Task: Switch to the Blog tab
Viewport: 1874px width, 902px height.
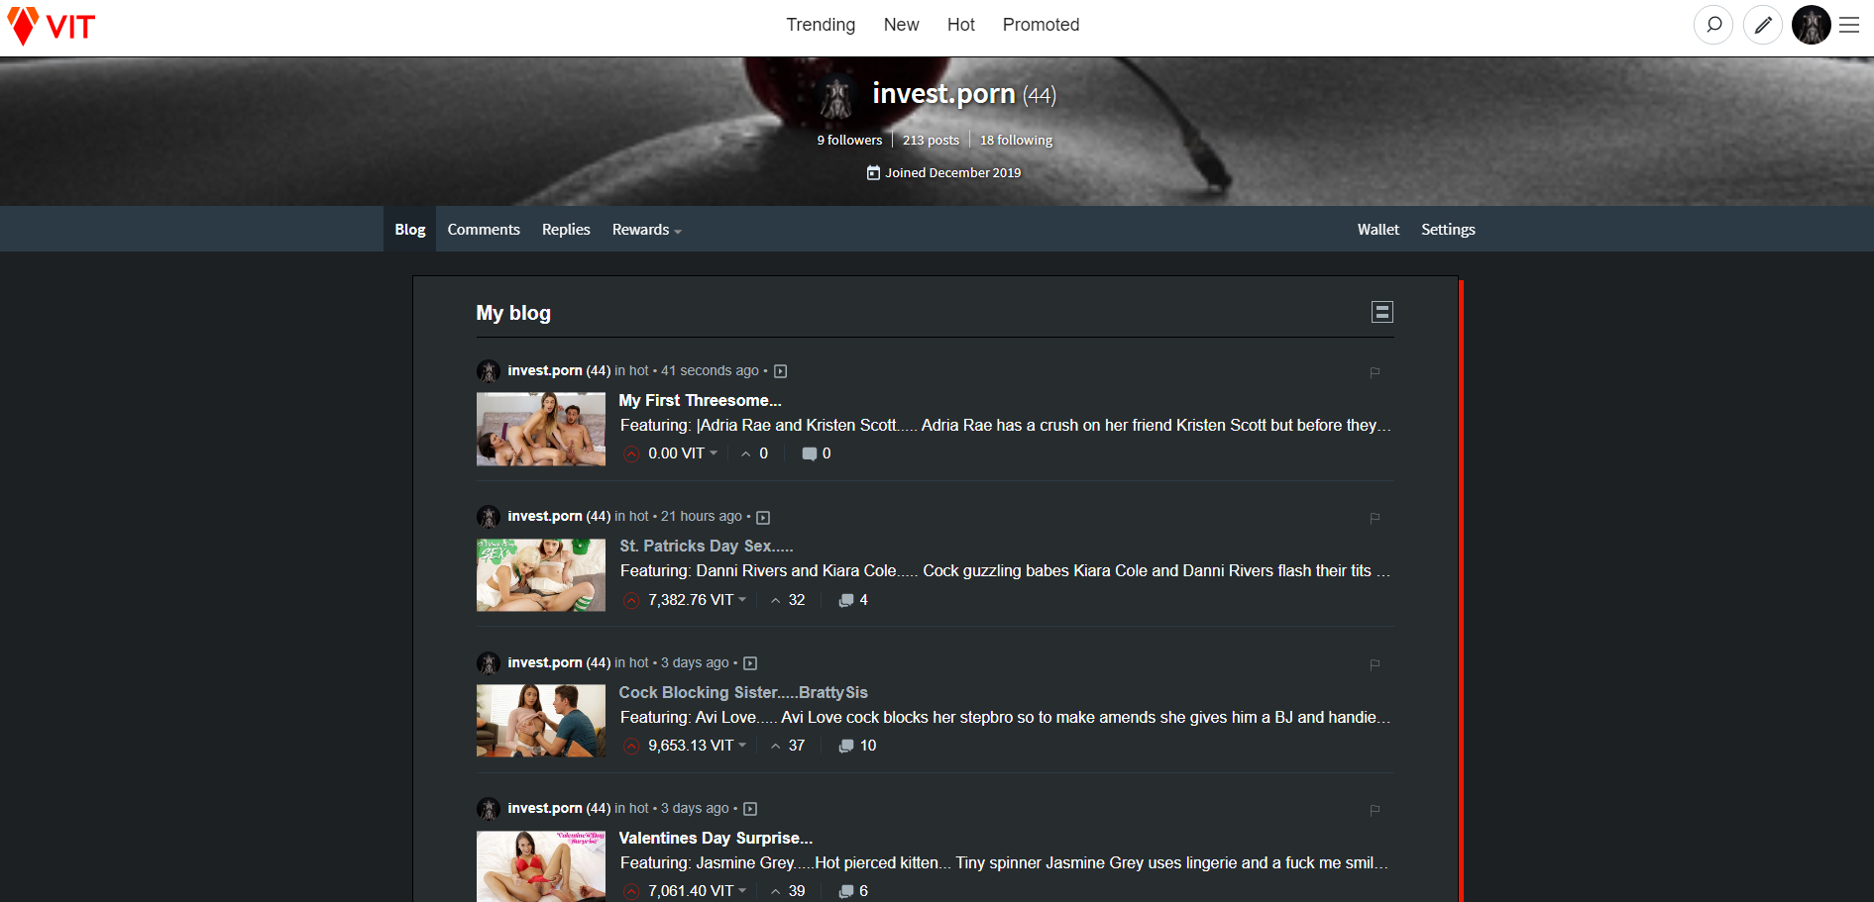Action: click(410, 230)
